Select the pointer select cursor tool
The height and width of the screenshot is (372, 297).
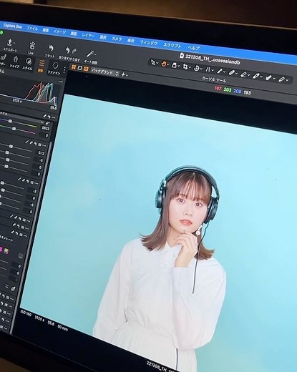pyautogui.click(x=152, y=62)
